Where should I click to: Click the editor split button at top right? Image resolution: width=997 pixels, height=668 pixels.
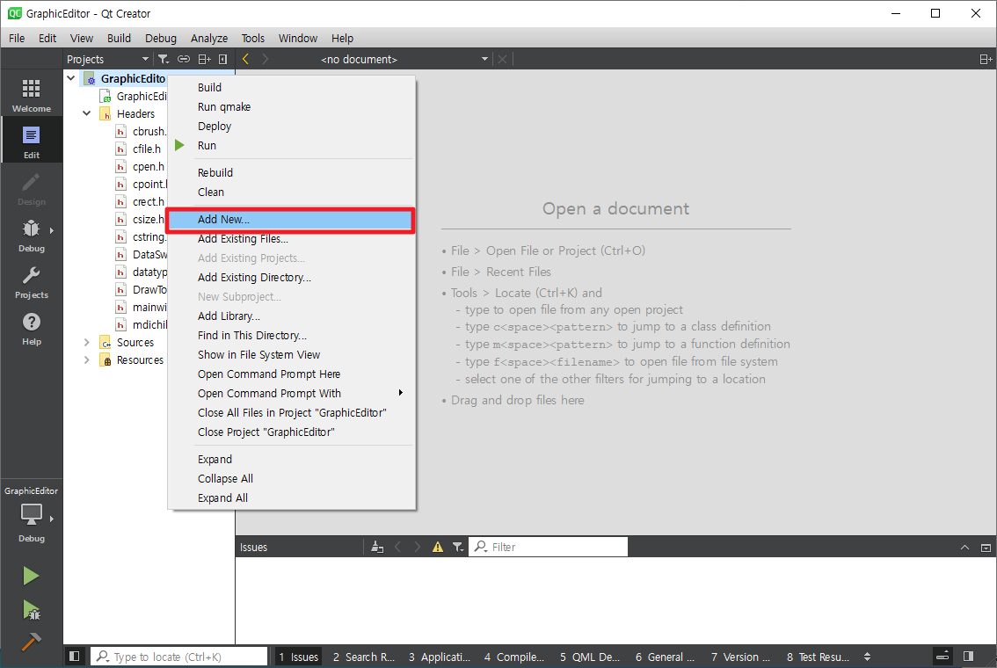(x=985, y=59)
